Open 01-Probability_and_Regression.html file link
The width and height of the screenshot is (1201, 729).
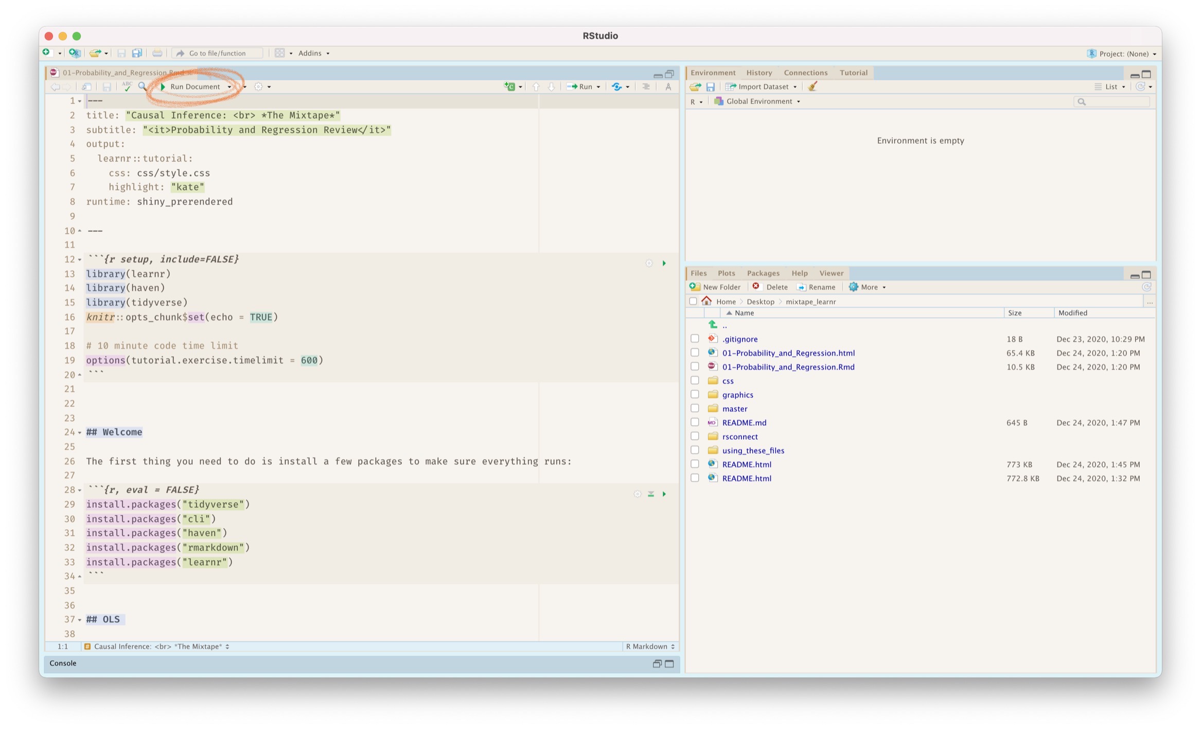pos(788,353)
